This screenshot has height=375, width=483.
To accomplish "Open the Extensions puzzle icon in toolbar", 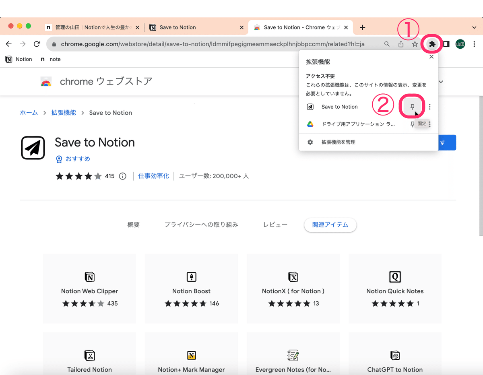I will coord(431,44).
